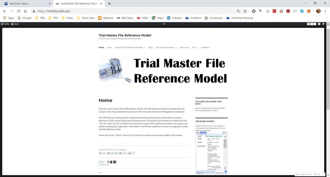This screenshot has height=177, width=330.
Task: Click the Edit link below the post
Action: click(x=100, y=172)
